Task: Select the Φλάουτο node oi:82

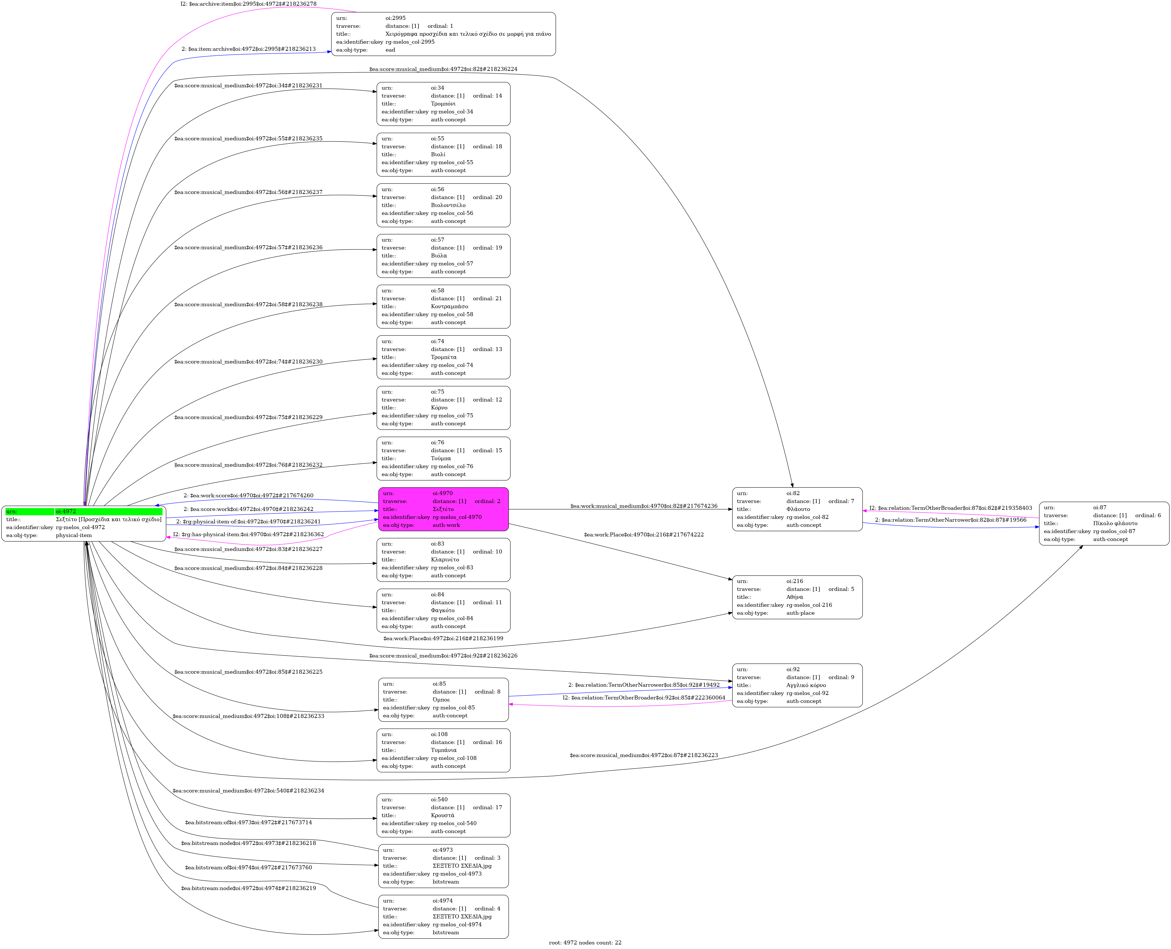Action: click(797, 509)
